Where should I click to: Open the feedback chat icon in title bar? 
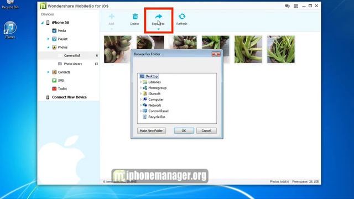(287, 6)
